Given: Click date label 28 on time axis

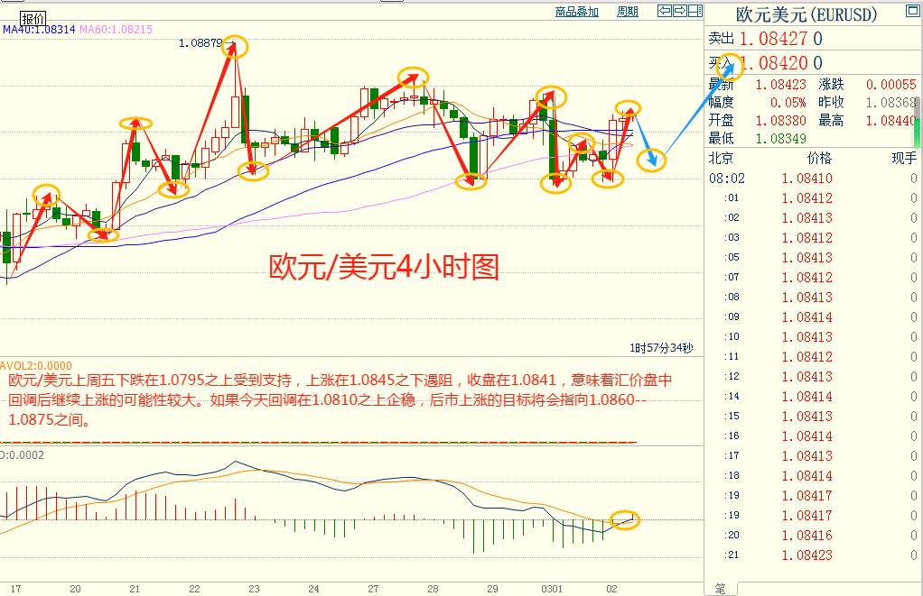Looking at the screenshot, I should pyautogui.click(x=433, y=589).
